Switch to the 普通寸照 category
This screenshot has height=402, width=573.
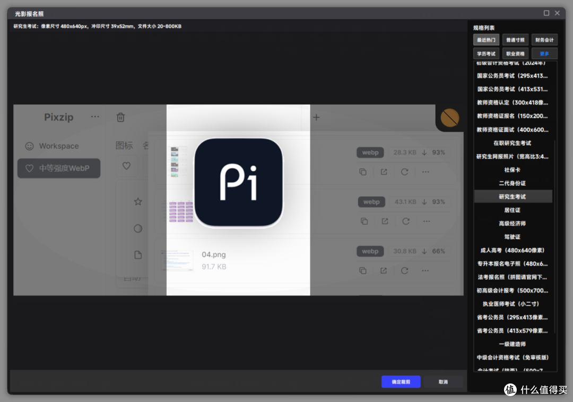[x=515, y=40]
